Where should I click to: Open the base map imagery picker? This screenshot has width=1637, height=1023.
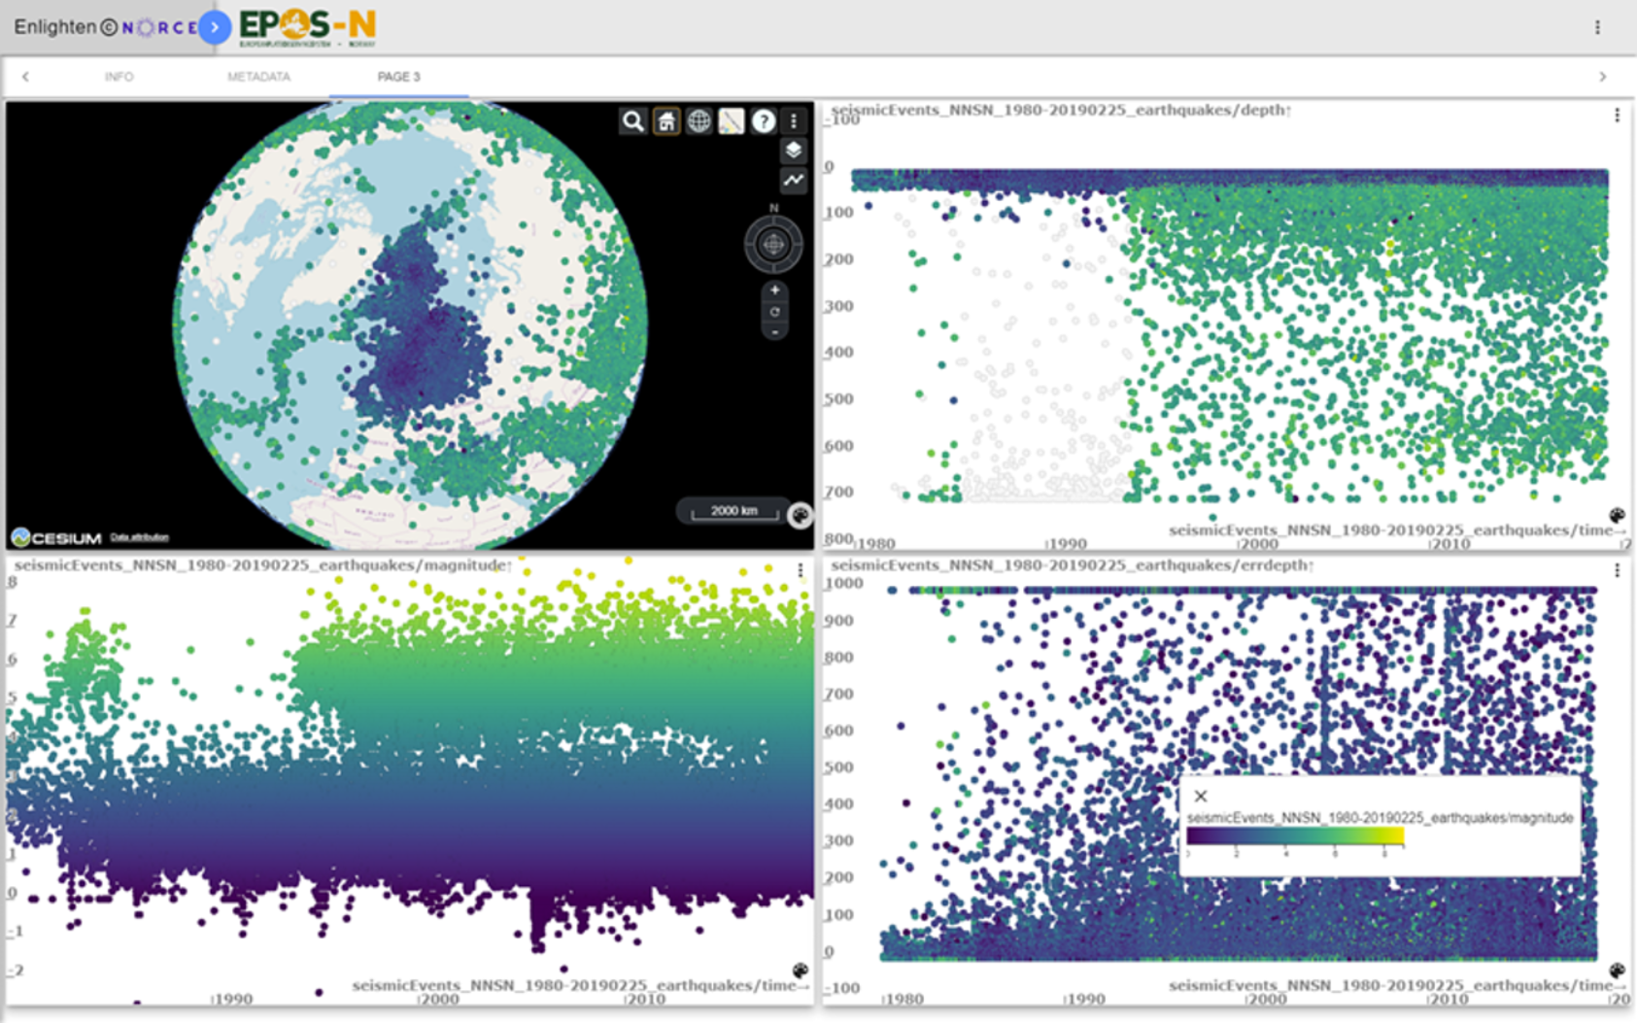coord(732,120)
